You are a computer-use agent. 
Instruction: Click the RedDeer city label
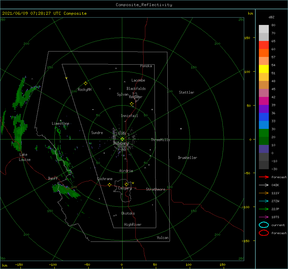pyautogui.click(x=136, y=97)
